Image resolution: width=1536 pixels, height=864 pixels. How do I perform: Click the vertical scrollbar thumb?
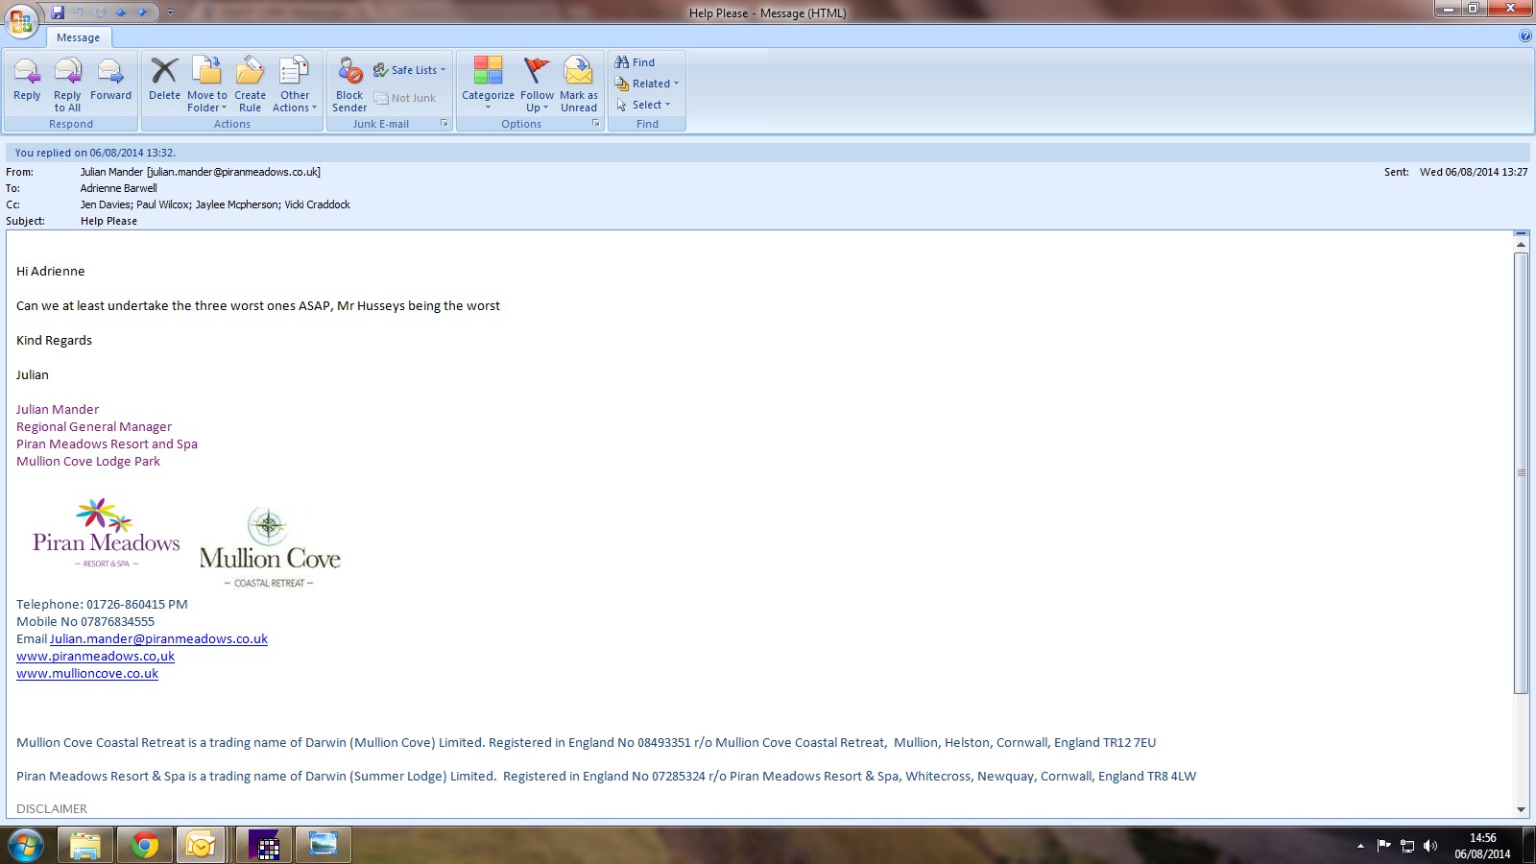click(1521, 472)
